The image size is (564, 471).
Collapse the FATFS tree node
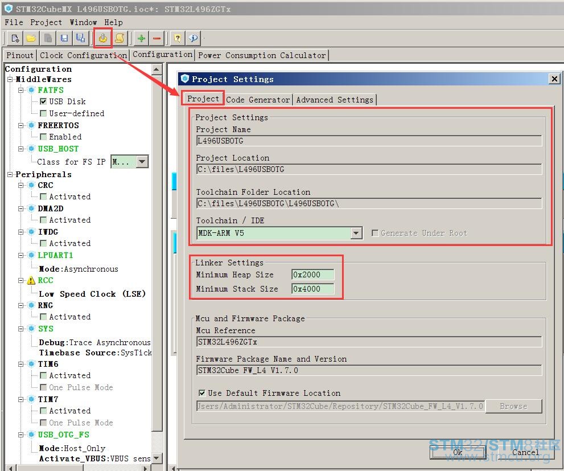[x=21, y=90]
